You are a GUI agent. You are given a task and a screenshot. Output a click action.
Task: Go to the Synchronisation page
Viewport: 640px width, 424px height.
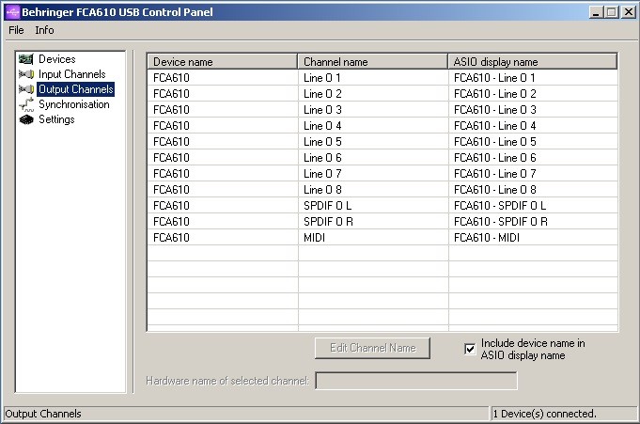point(74,104)
